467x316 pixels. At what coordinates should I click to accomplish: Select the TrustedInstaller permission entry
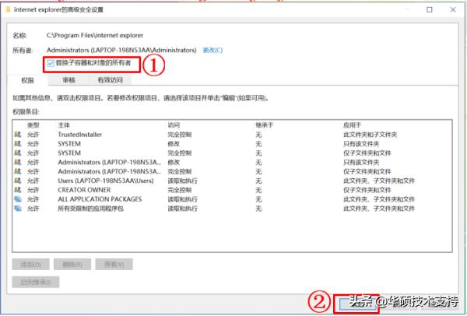click(x=232, y=135)
